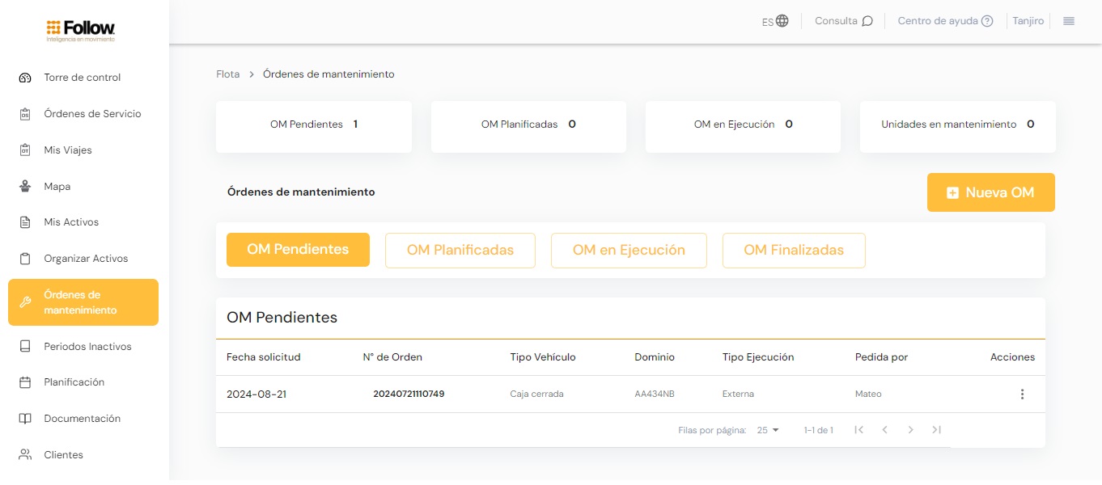
Task: Open the Tanjiro user menu
Action: (x=1028, y=21)
